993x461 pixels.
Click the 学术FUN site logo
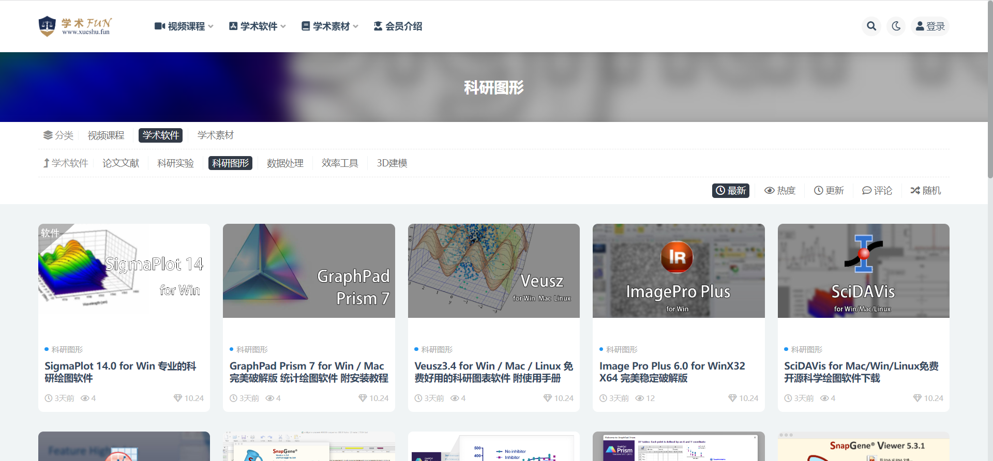point(76,26)
